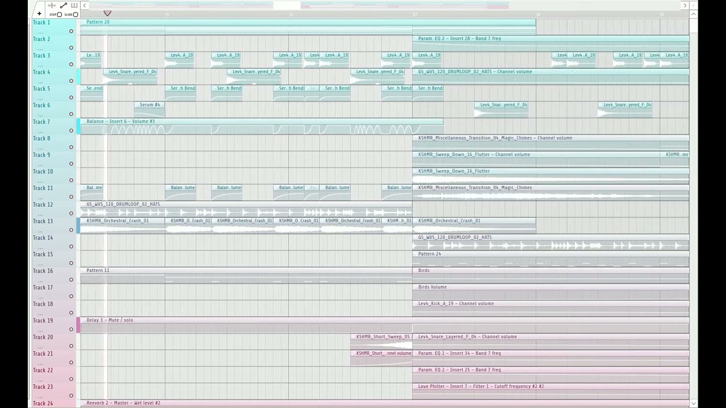Mute Track 19 with its circle toggle

[71, 329]
